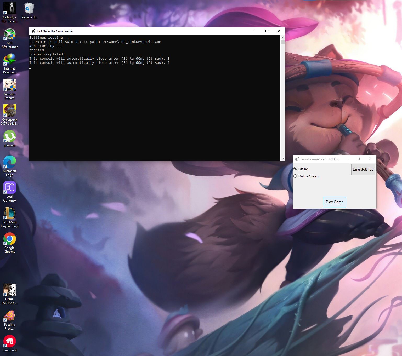
Task: Click the console scrollbar up arrow
Action: coord(282,38)
